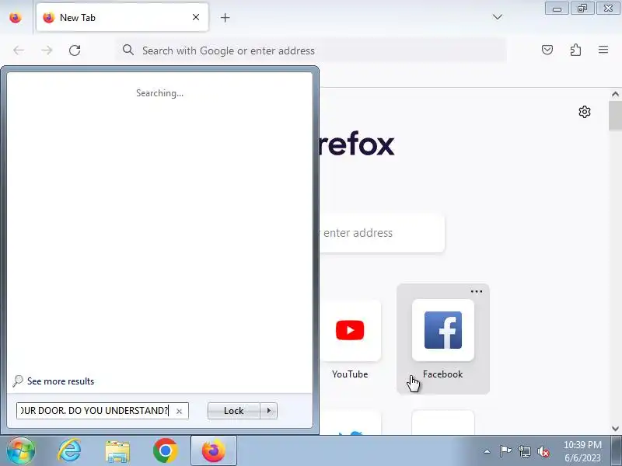Launch Internet Explorer from the taskbar
Image resolution: width=622 pixels, height=466 pixels.
pyautogui.click(x=69, y=451)
